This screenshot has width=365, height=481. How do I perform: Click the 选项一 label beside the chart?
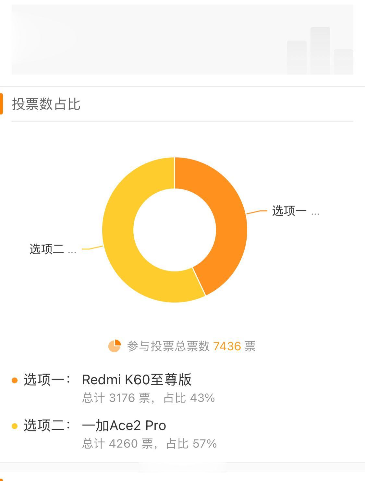click(x=289, y=211)
